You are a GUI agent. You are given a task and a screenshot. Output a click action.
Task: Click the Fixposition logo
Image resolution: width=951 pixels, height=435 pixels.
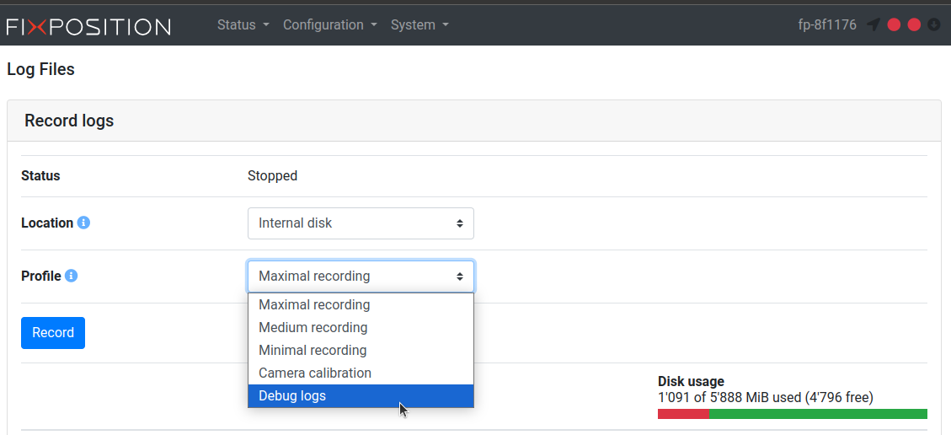88,26
